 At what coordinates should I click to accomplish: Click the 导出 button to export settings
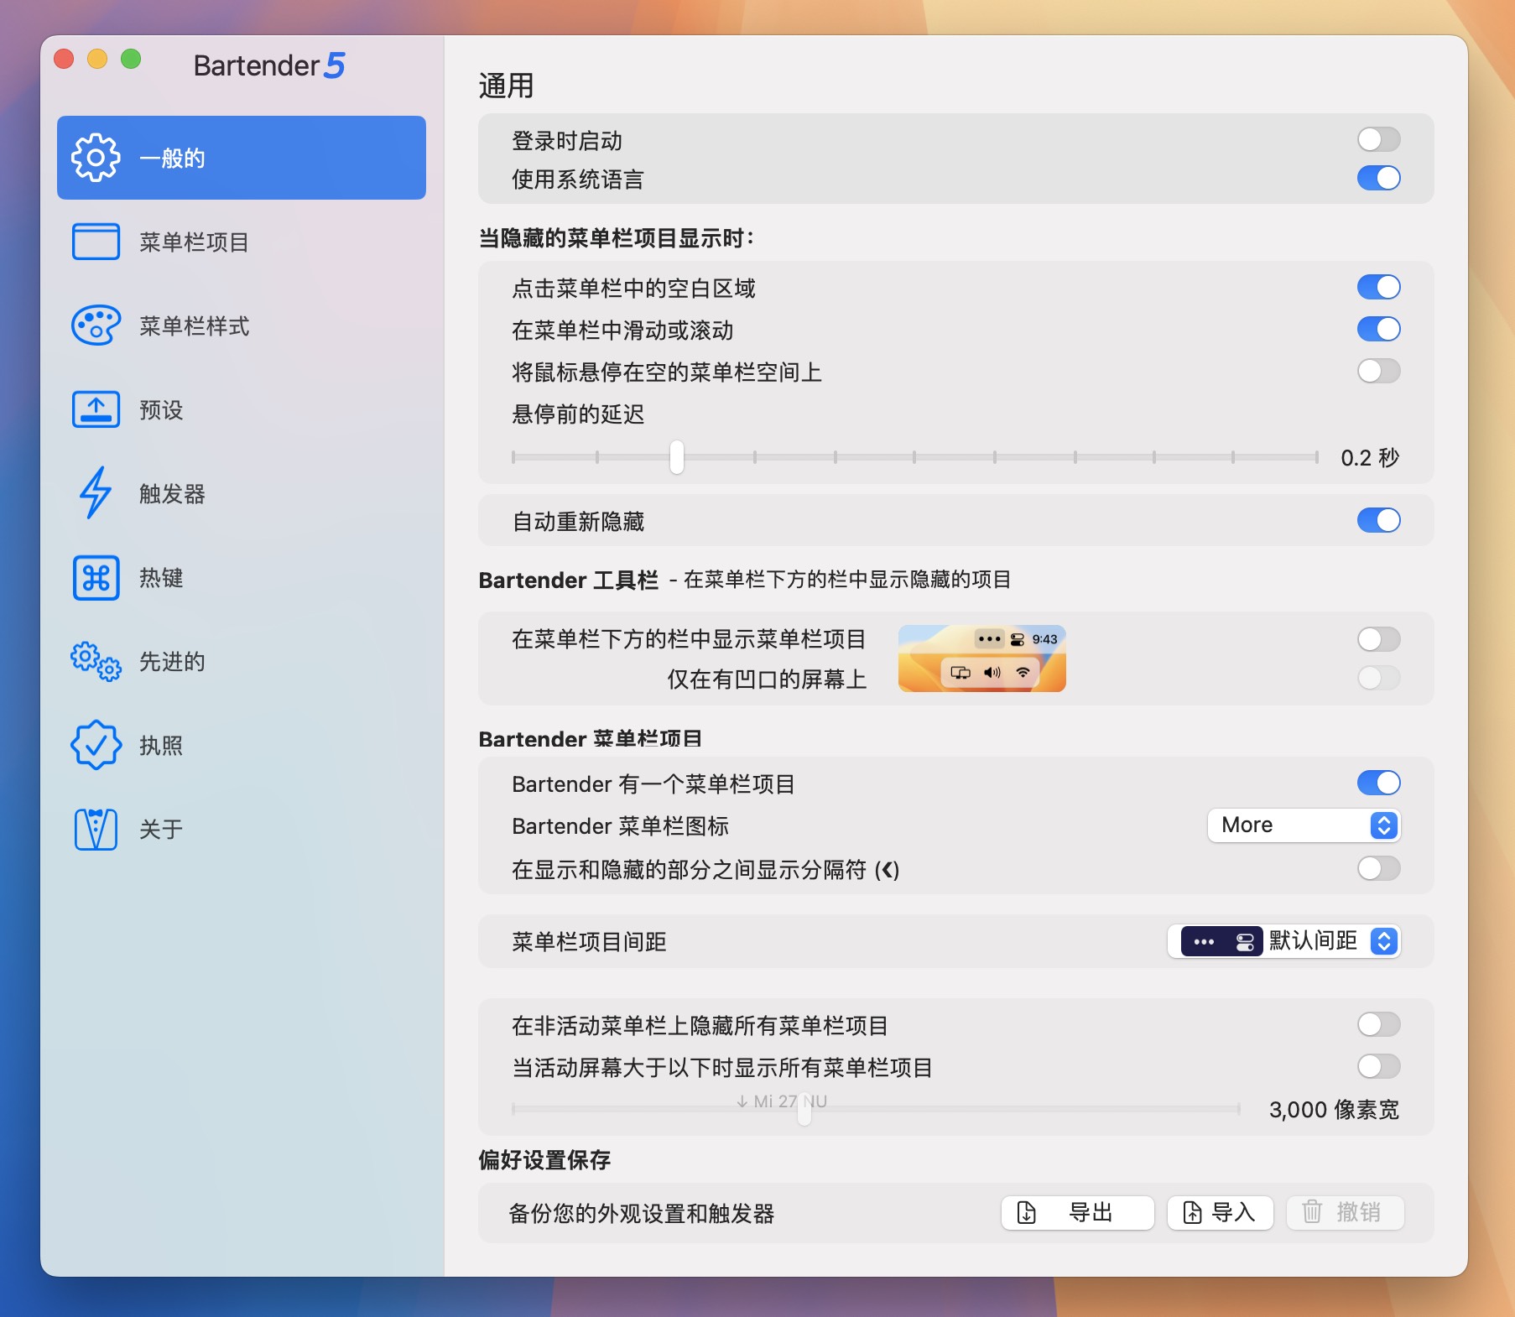point(1076,1211)
